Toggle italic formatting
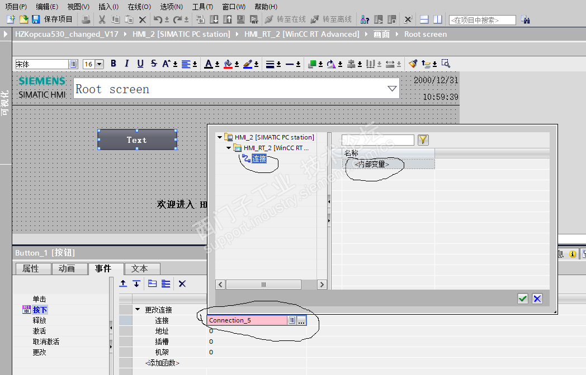The width and height of the screenshot is (586, 375). click(127, 64)
